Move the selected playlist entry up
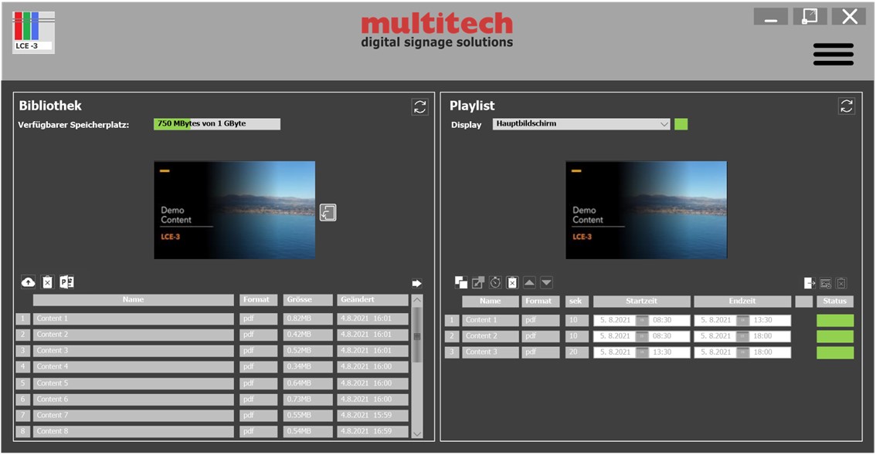876x455 pixels. (x=530, y=282)
